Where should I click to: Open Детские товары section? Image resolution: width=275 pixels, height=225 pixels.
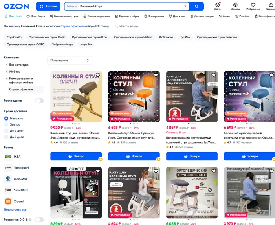click(202, 16)
